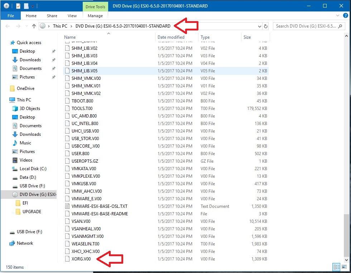The height and width of the screenshot is (273, 351).
Task: Select the SHIM_LIB.V05 file
Action: point(166,71)
